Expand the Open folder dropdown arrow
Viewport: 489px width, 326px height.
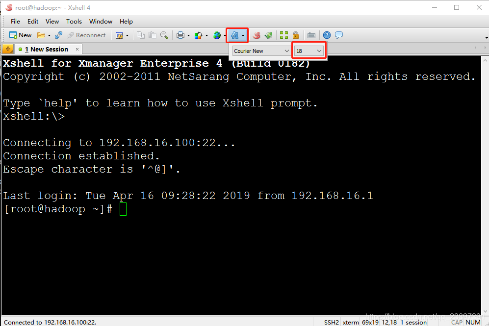pos(49,35)
